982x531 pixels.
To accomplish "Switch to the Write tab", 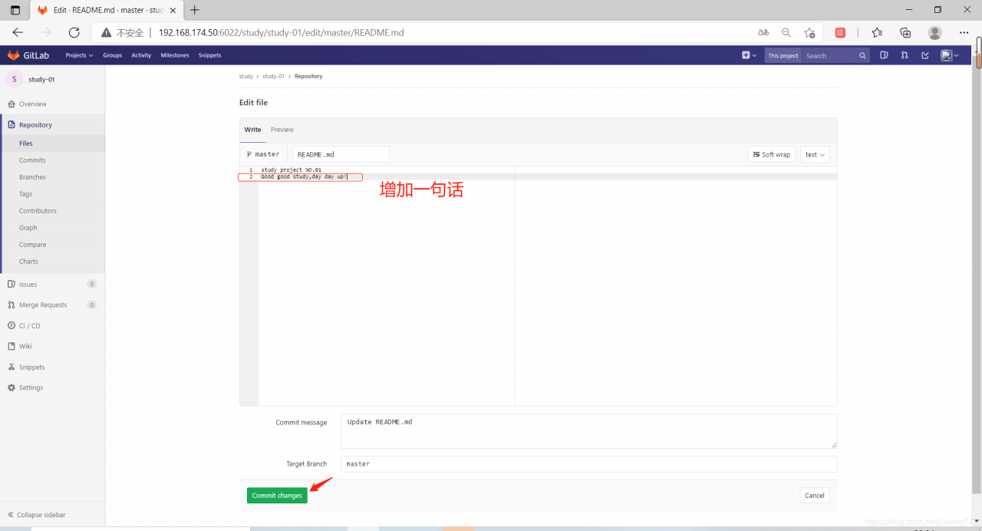I will coord(252,130).
